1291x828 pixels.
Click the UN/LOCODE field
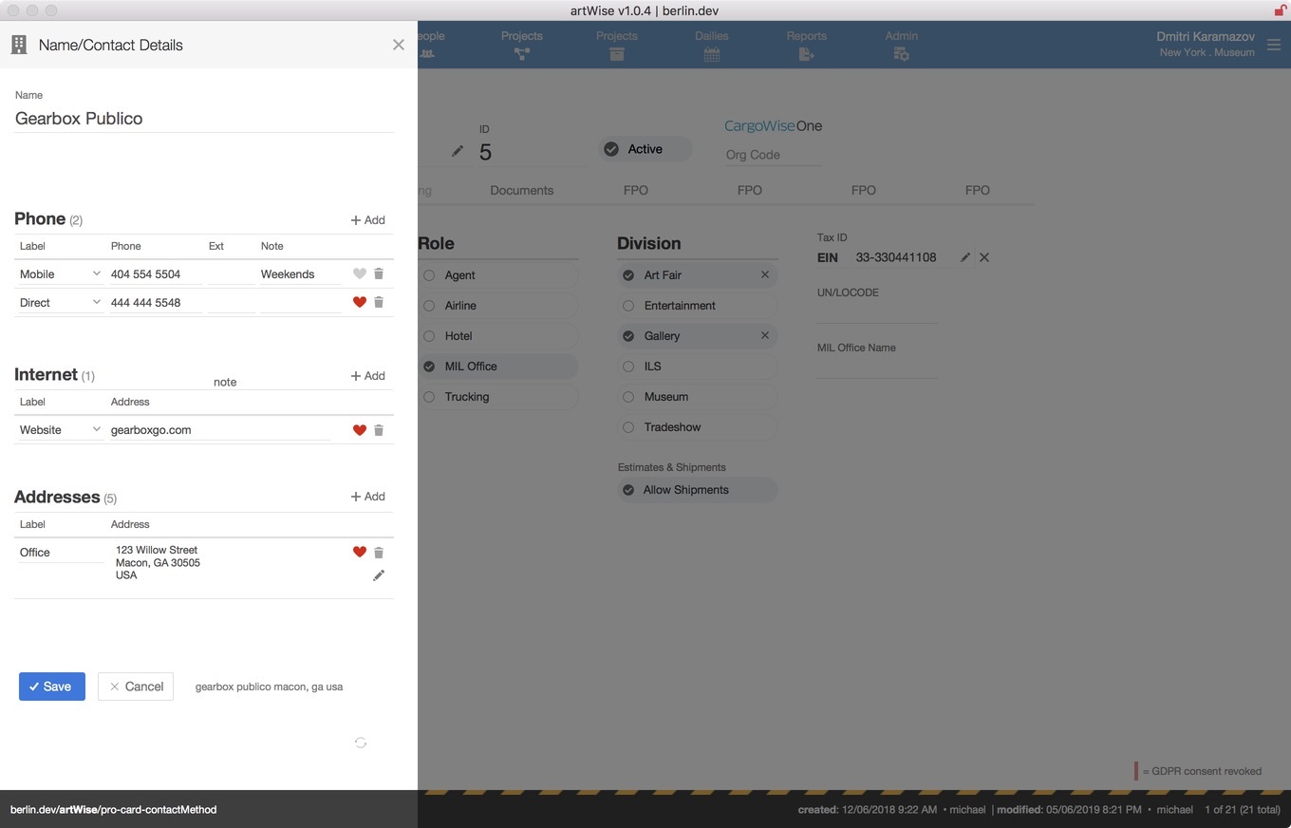[877, 312]
